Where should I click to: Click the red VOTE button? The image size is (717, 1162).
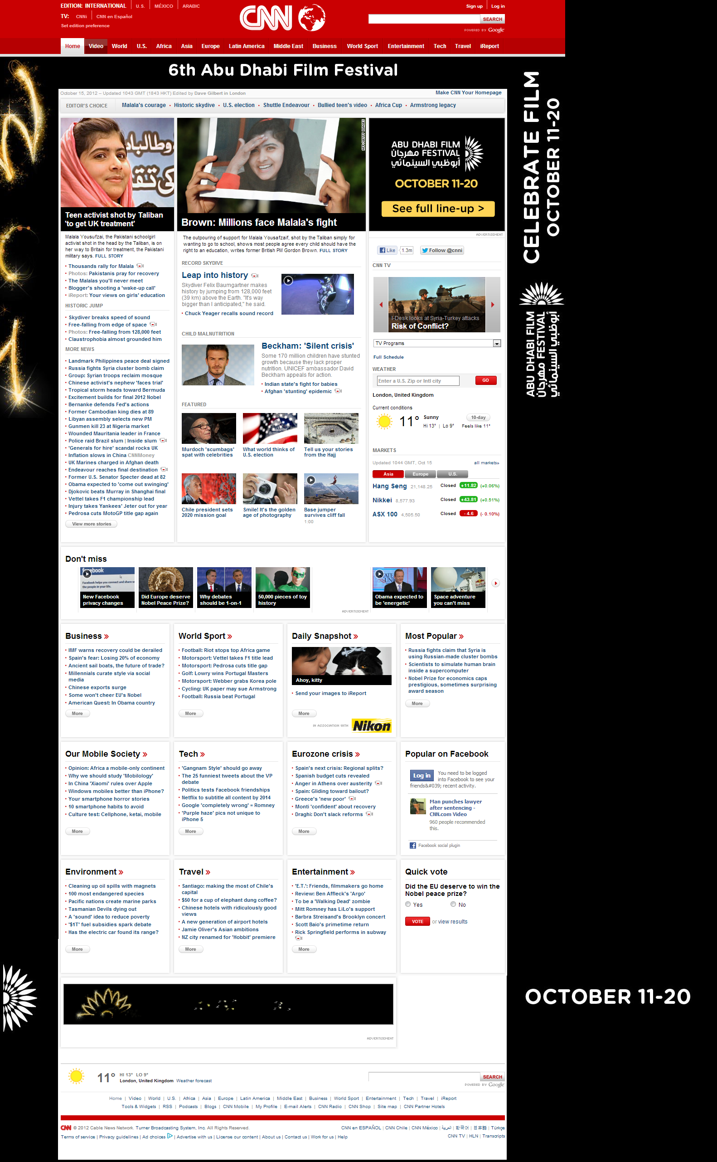(x=417, y=922)
